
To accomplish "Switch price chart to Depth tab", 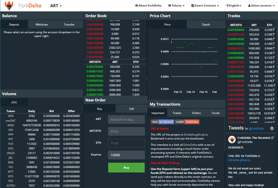I will click(206, 25).
